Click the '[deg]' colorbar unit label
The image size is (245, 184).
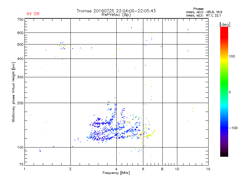pyautogui.click(x=225, y=25)
